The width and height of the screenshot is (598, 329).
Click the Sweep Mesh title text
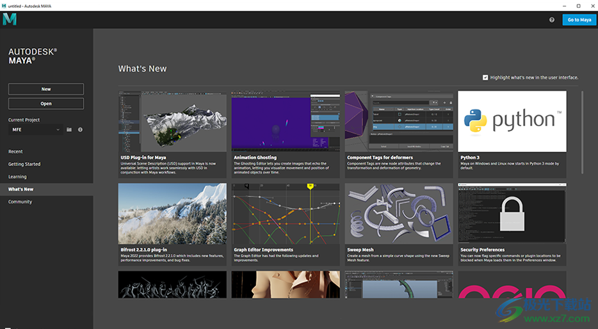pos(360,250)
